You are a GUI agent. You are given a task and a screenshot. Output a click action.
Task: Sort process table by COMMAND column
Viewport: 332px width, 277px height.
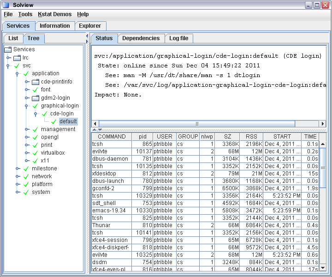[x=112, y=137]
